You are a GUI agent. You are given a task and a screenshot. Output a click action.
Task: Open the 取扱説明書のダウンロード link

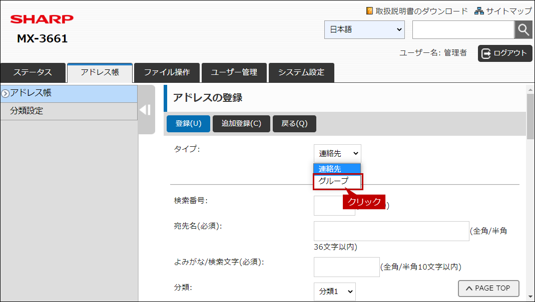pos(421,11)
